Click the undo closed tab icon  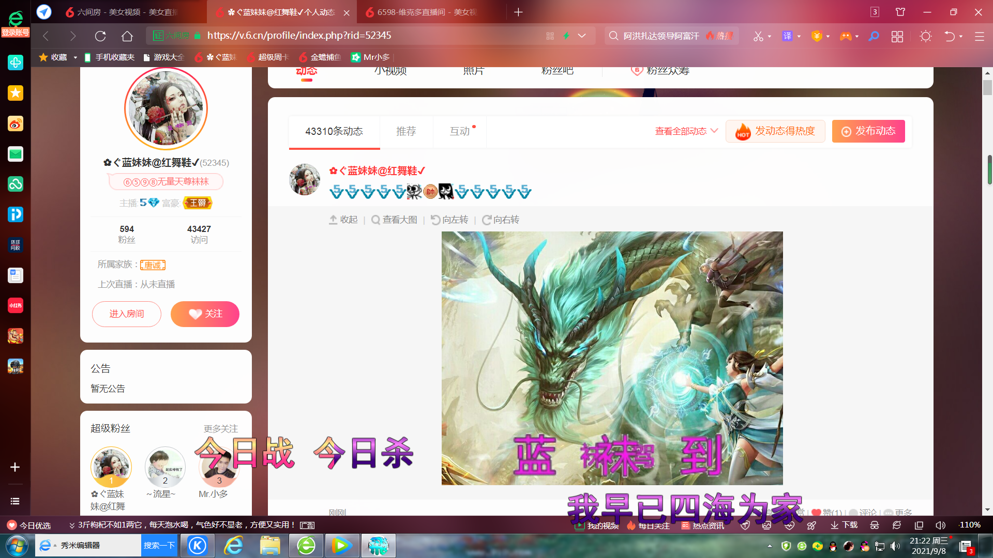click(x=950, y=36)
